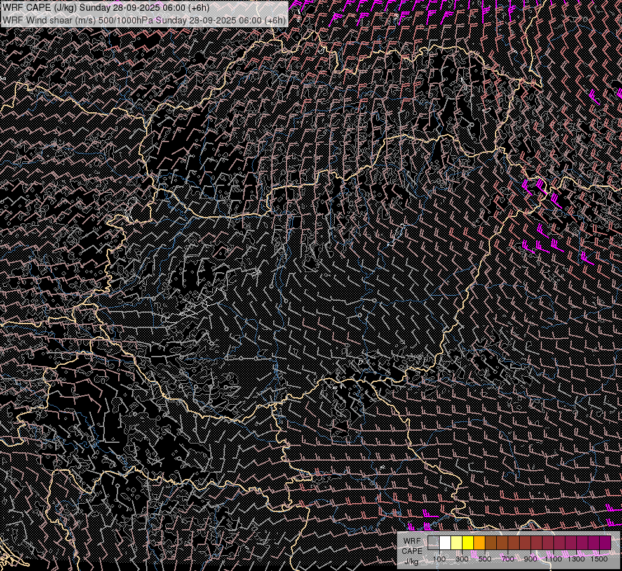Pick the bright yellow CAPE legend swatch
Viewport: 622px width, 571px height.
(x=468, y=543)
